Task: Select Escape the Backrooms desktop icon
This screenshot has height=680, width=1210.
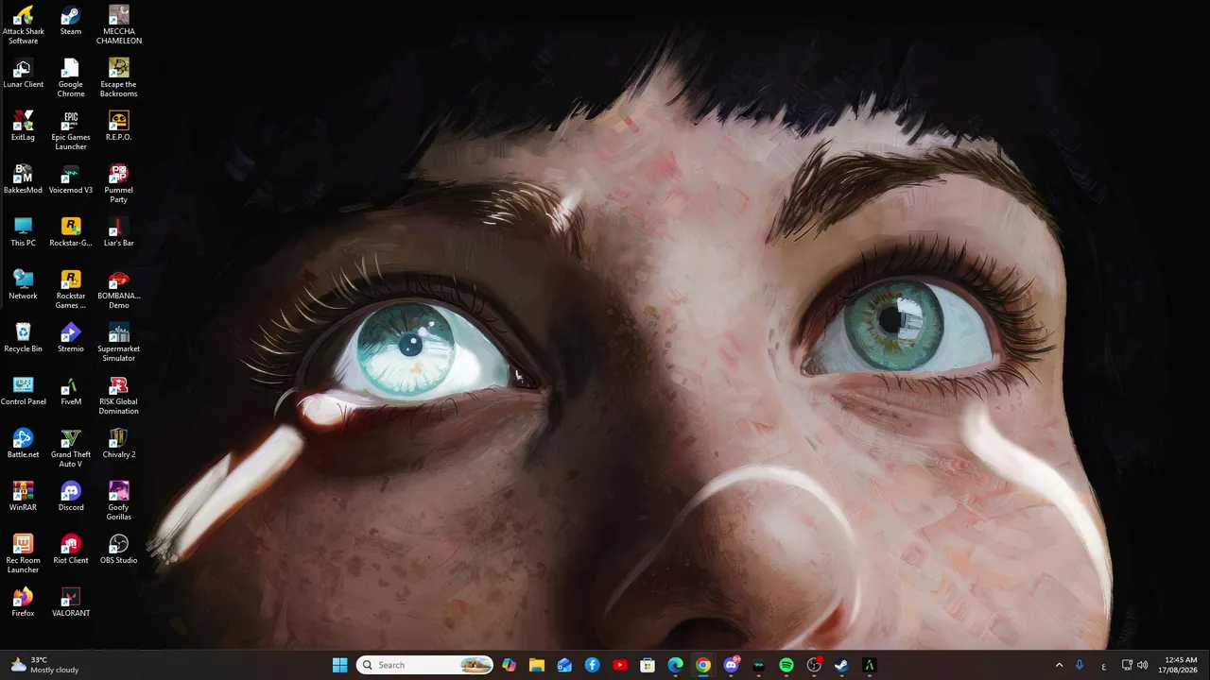Action: (119, 77)
